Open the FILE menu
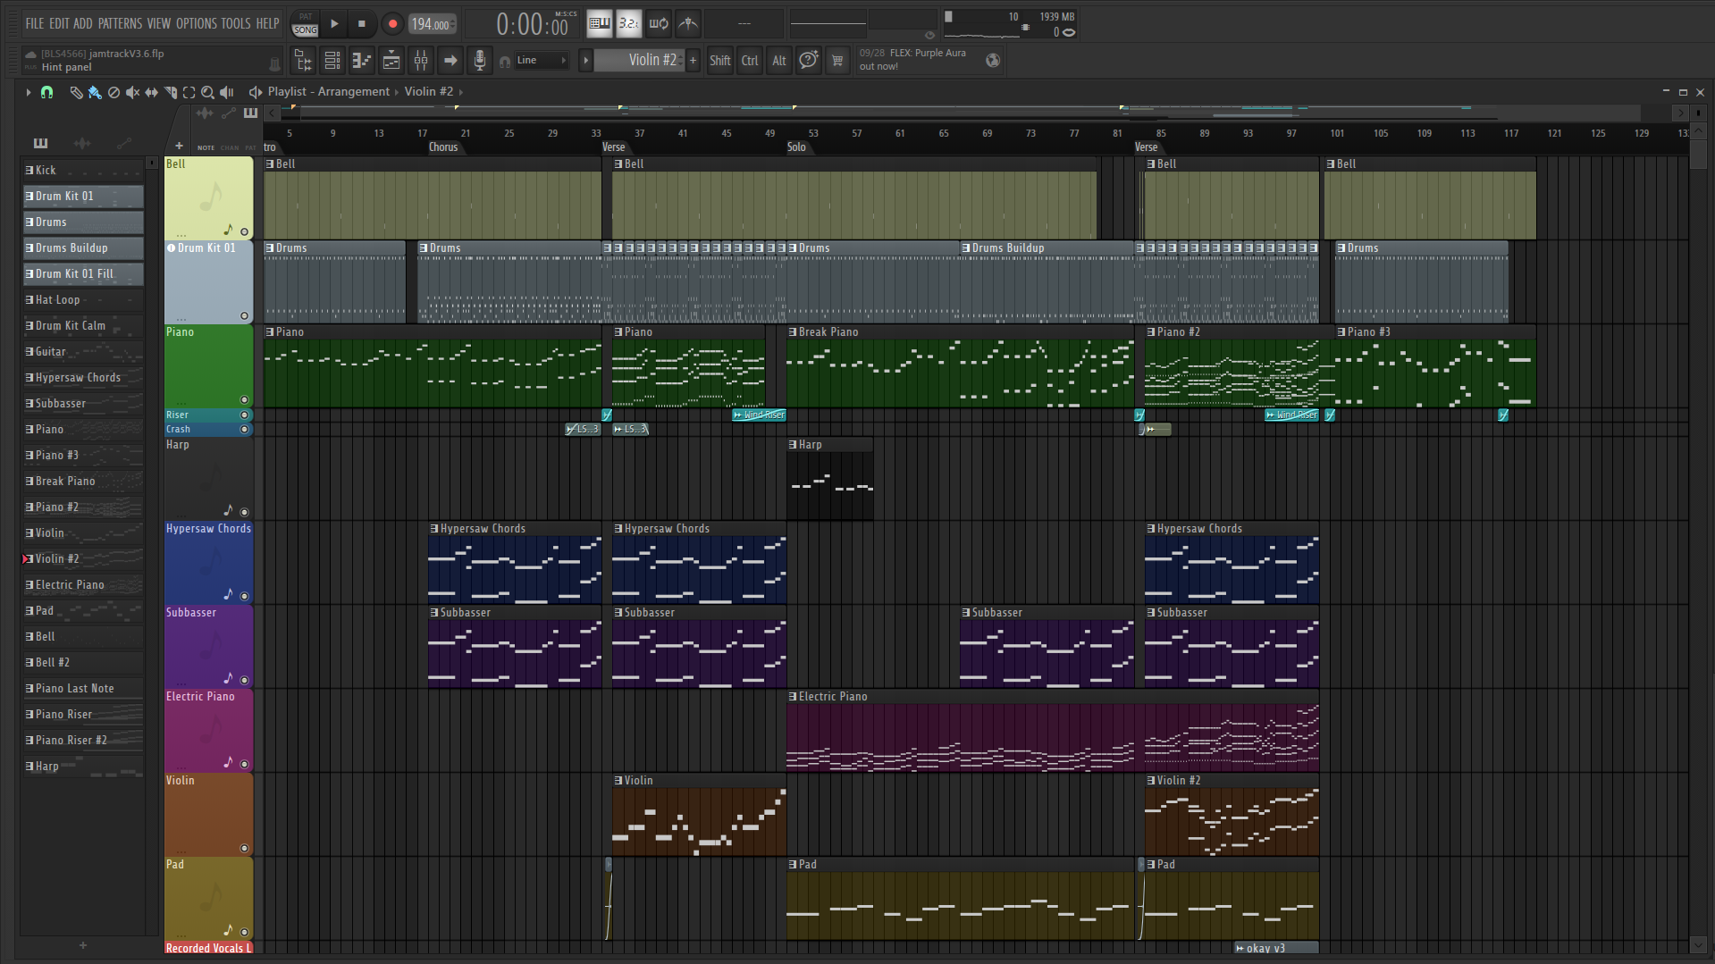Viewport: 1715px width, 964px height. (x=34, y=23)
